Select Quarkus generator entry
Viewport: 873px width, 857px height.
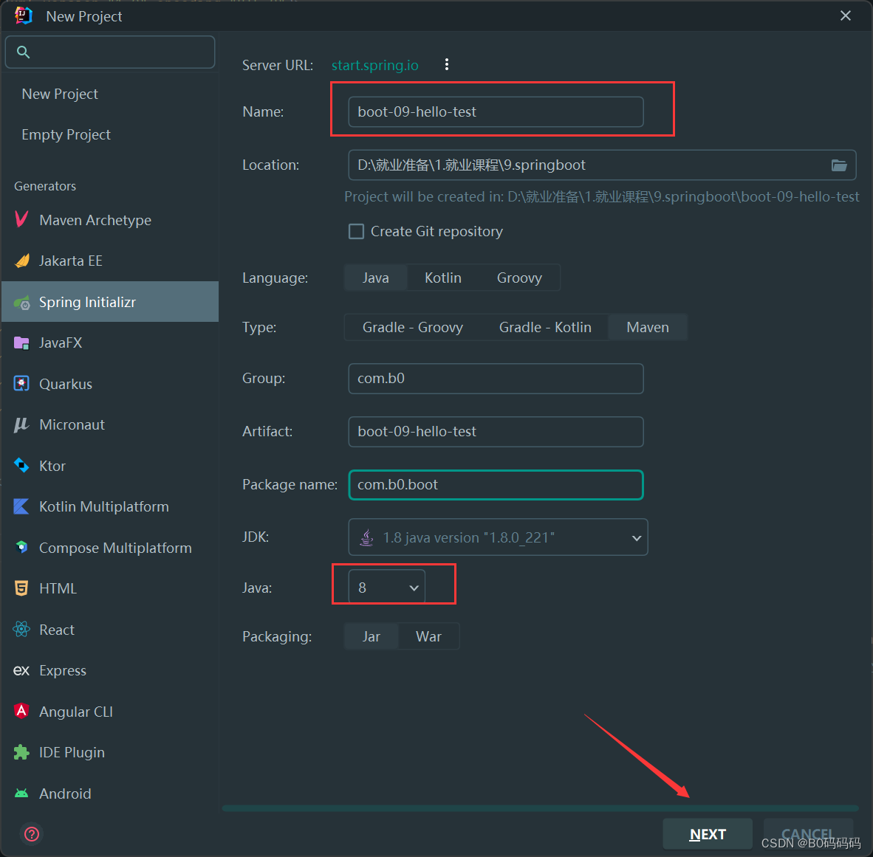tap(110, 384)
